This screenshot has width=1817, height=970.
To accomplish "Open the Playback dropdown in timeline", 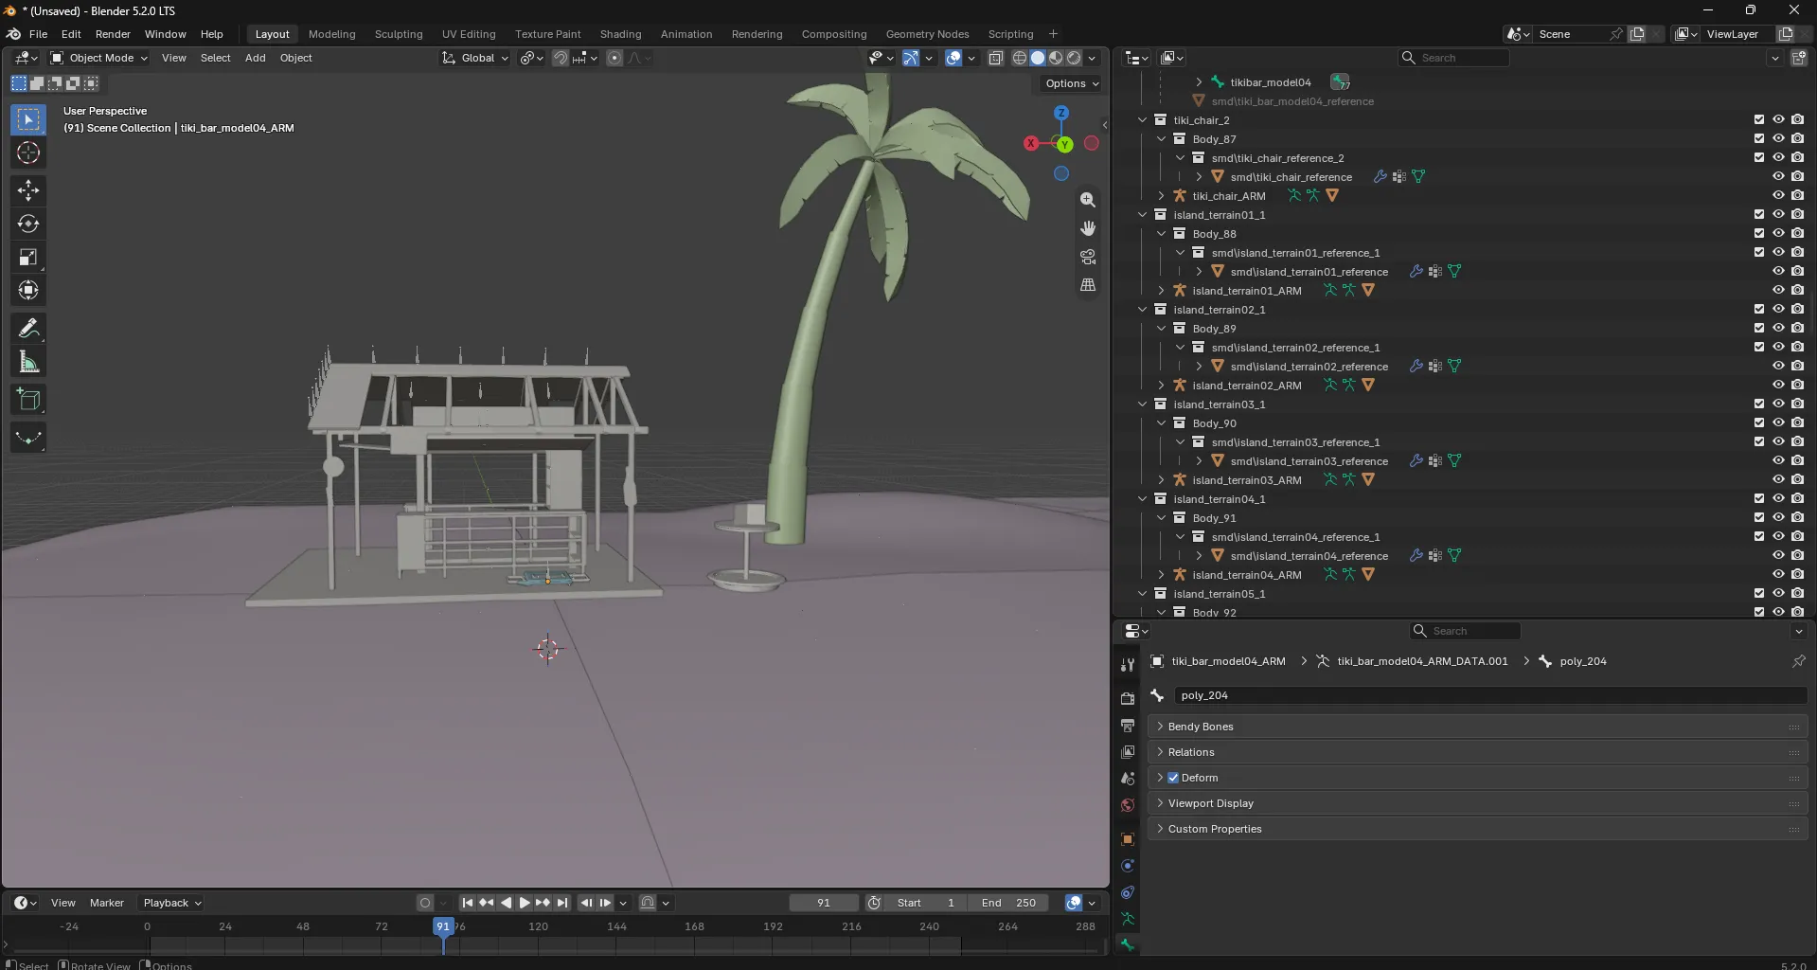I will pyautogui.click(x=171, y=903).
